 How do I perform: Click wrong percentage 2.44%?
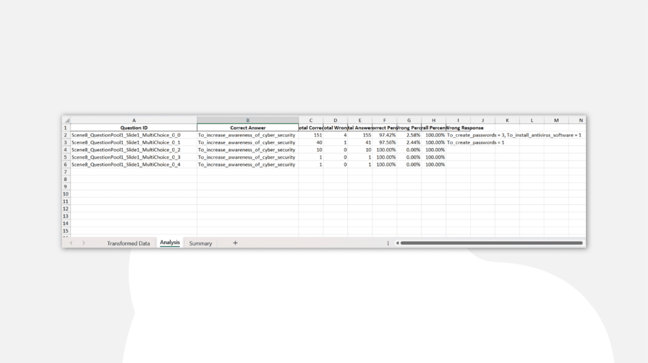tap(409, 142)
